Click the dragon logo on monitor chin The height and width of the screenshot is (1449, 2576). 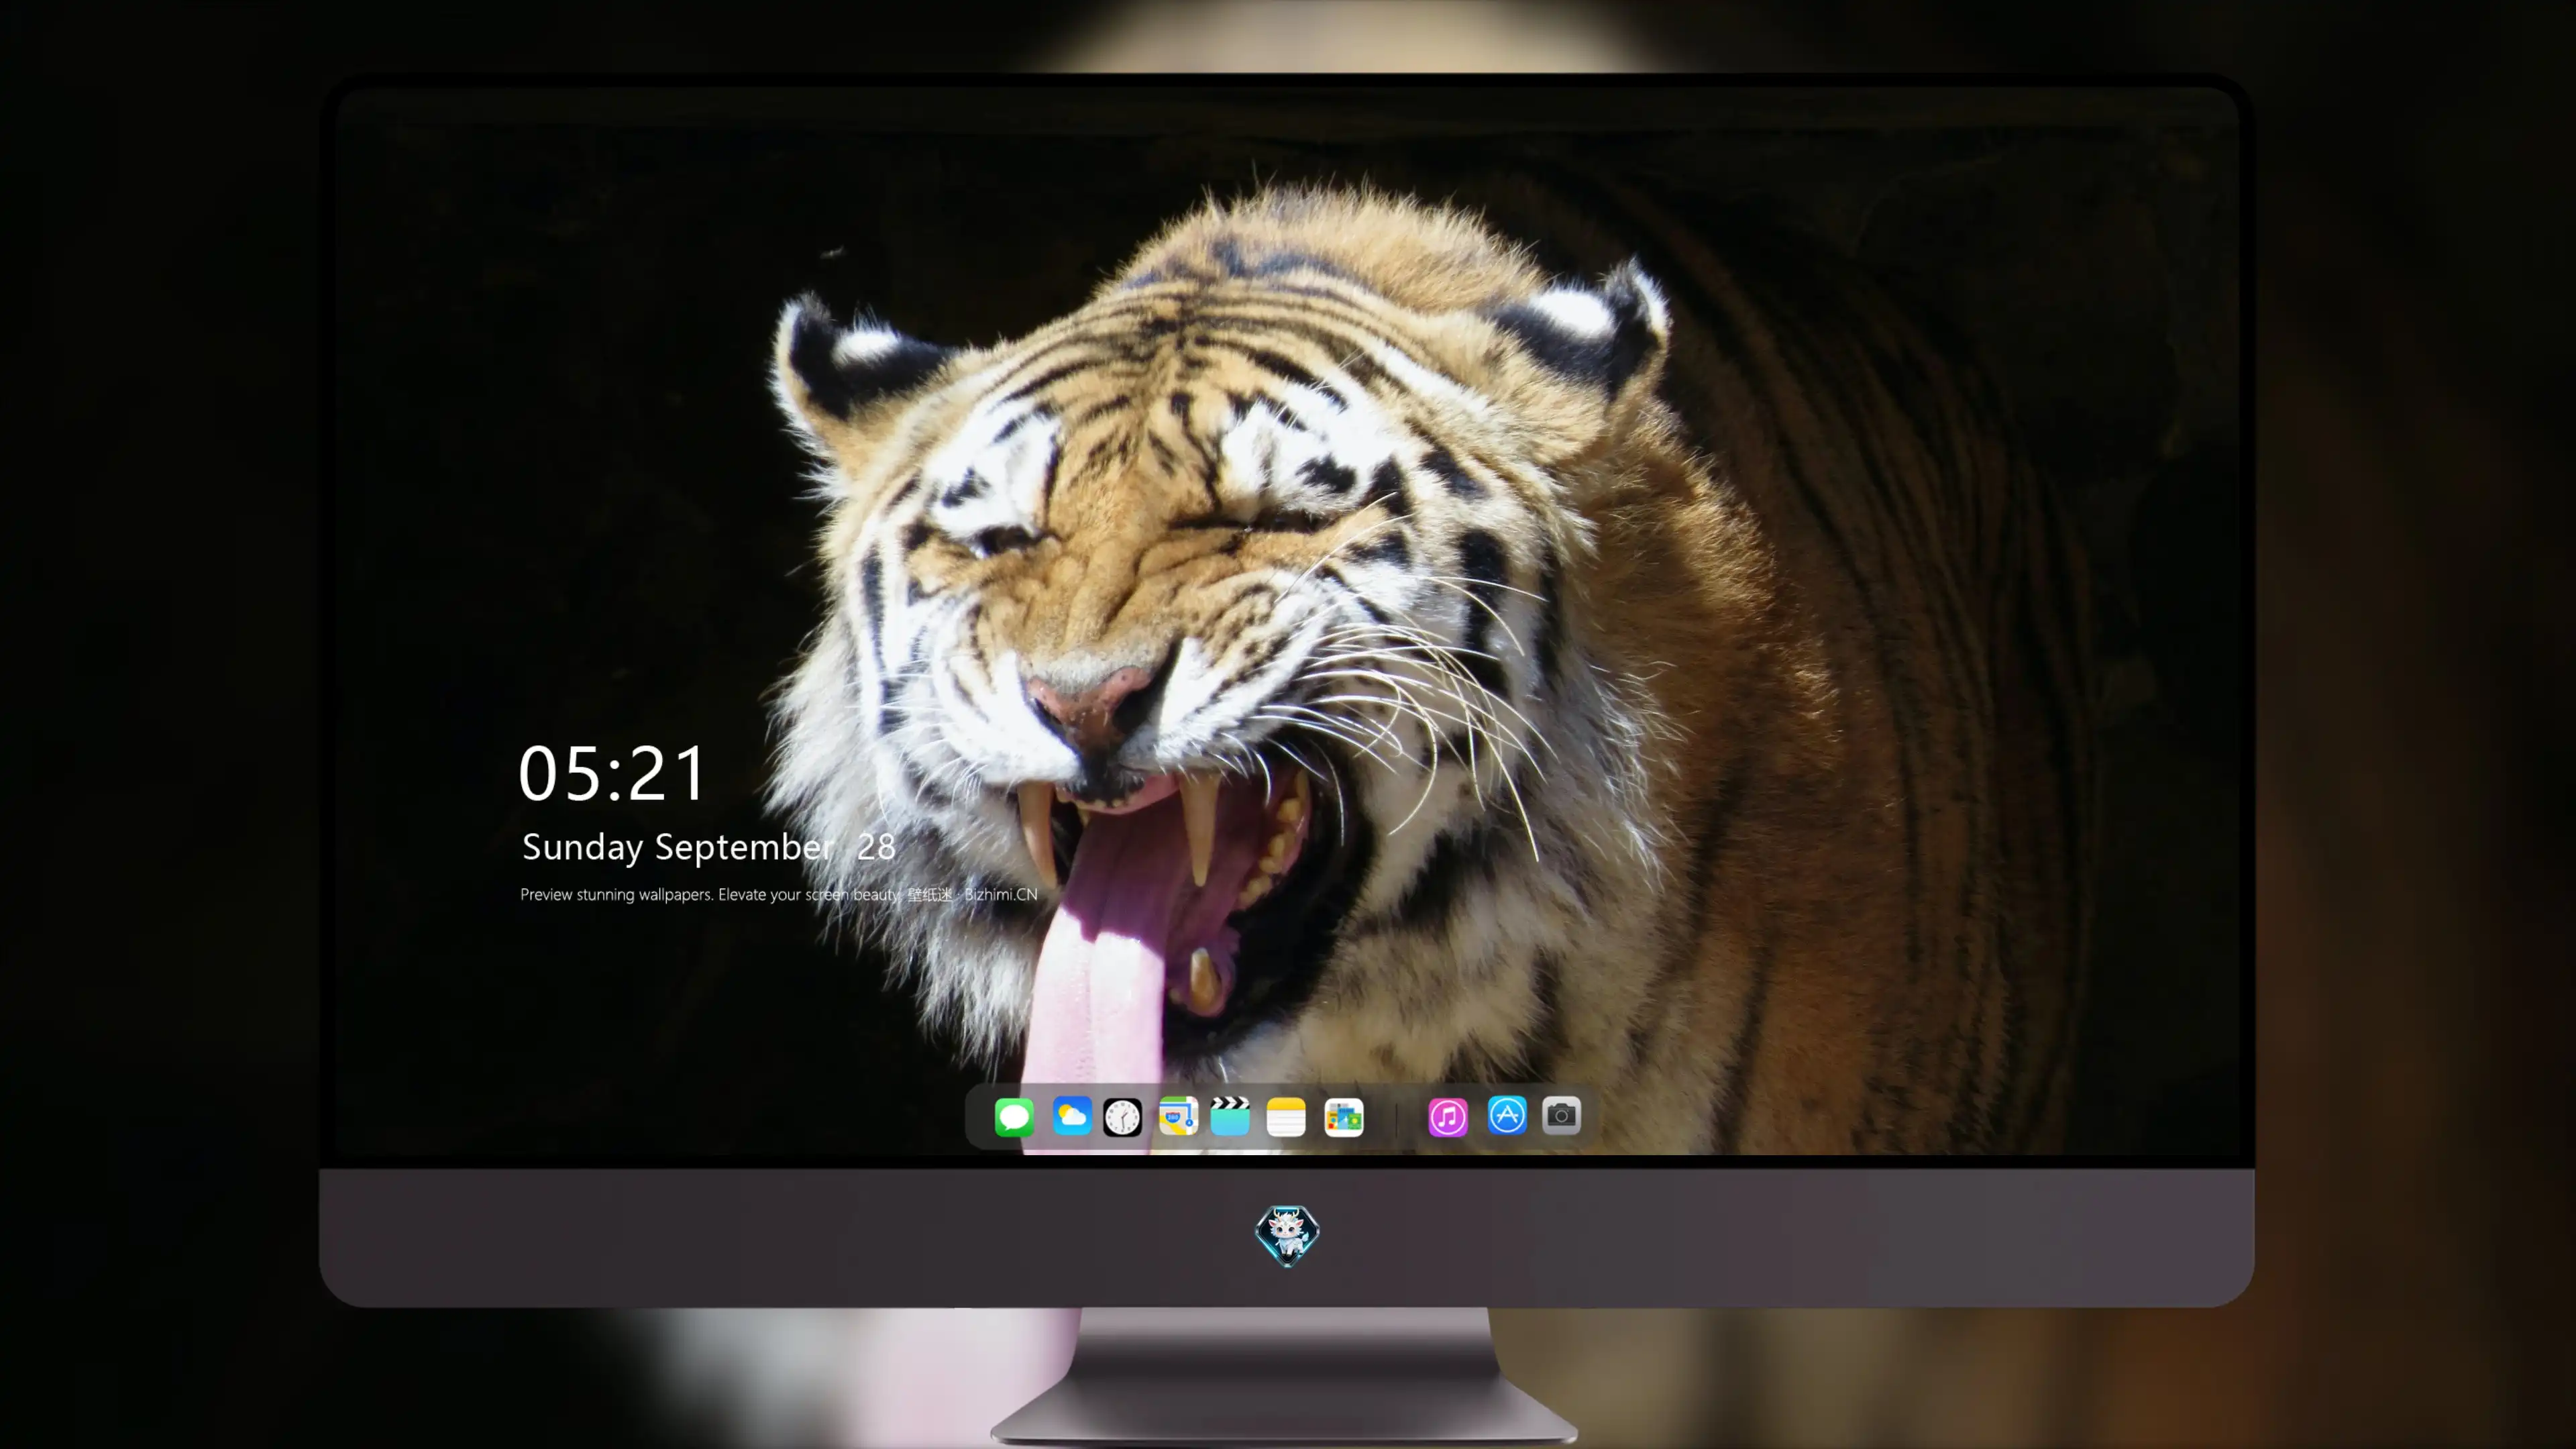1287,1235
